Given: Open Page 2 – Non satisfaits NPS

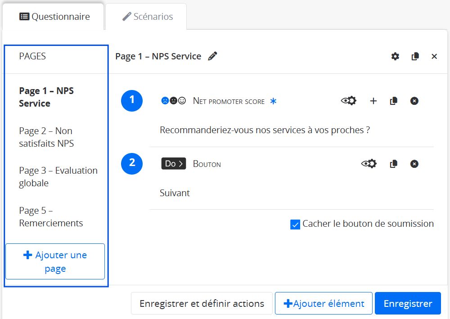Looking at the screenshot, I should coord(46,137).
